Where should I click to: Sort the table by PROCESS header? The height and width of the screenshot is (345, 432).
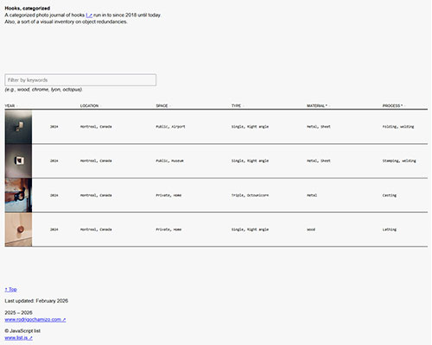click(392, 106)
